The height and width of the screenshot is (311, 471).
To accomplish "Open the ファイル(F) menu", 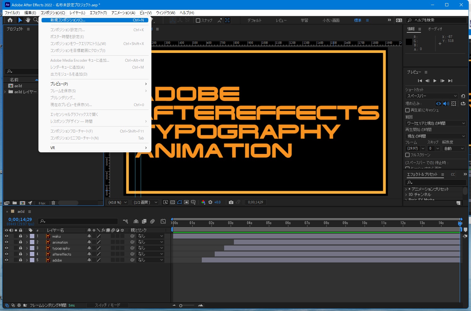I will (12, 13).
